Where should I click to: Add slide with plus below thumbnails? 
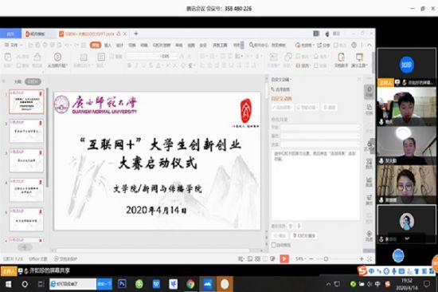point(25,247)
